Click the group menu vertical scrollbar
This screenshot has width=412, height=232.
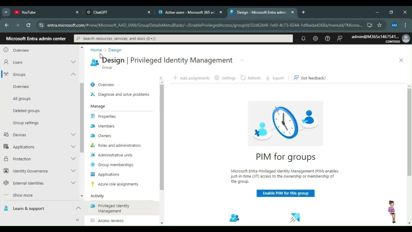click(x=162, y=137)
